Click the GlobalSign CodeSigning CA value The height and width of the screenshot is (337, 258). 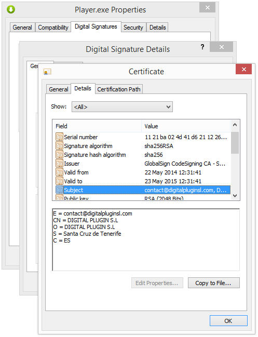pyautogui.click(x=185, y=164)
